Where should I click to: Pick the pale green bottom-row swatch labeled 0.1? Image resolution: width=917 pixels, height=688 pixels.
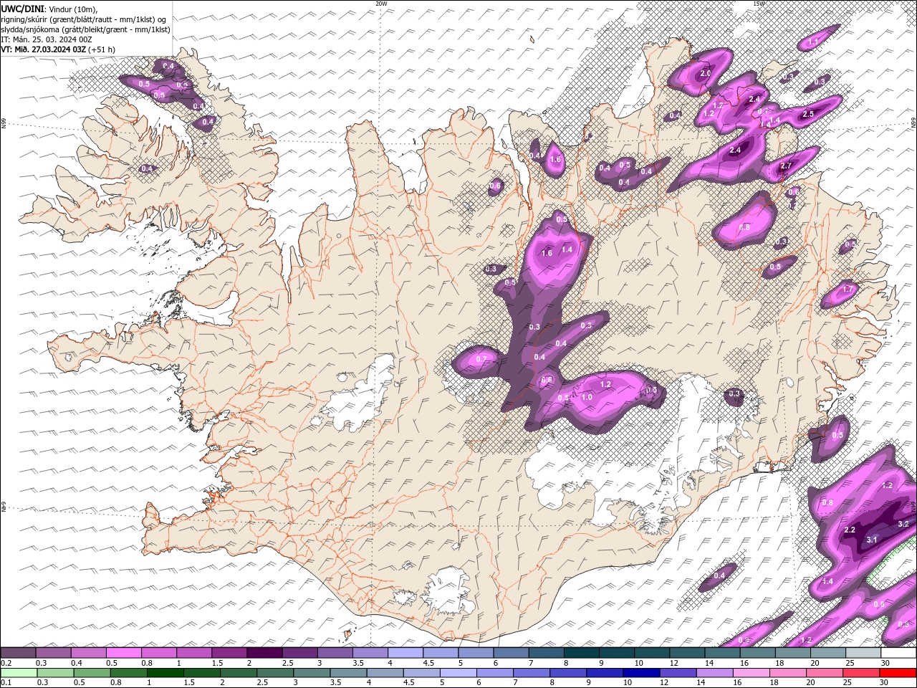click(x=19, y=673)
